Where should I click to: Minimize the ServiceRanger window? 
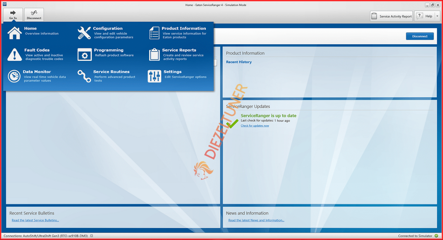pos(427,5)
